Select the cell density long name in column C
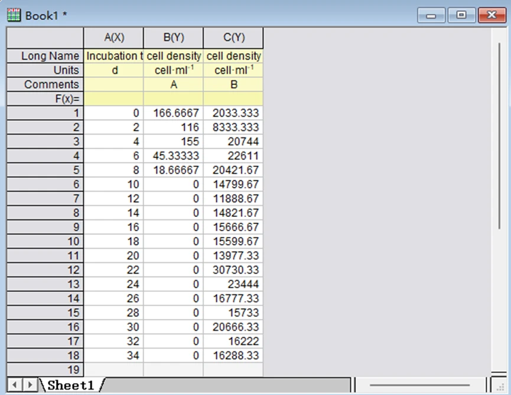This screenshot has width=511, height=395. point(233,56)
